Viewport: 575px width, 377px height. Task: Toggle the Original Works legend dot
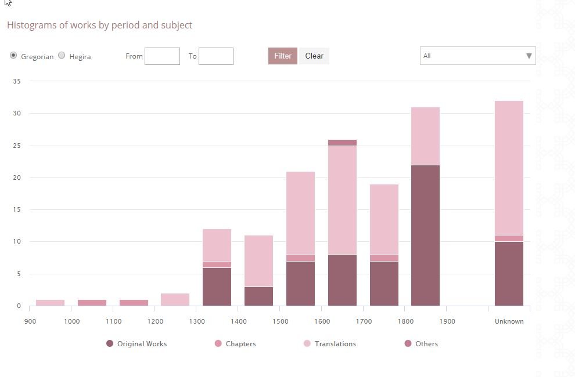(110, 344)
